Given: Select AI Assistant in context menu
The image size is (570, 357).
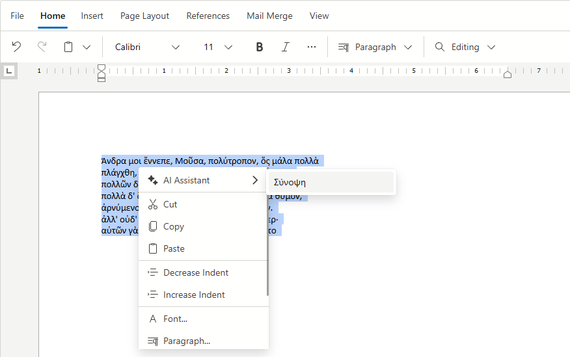Looking at the screenshot, I should [203, 180].
